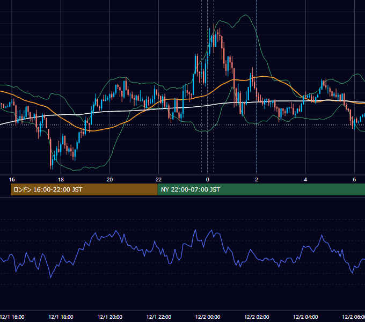Click the 12/2 02:00 date label
Screen dimensions: 365x322
click(x=257, y=317)
